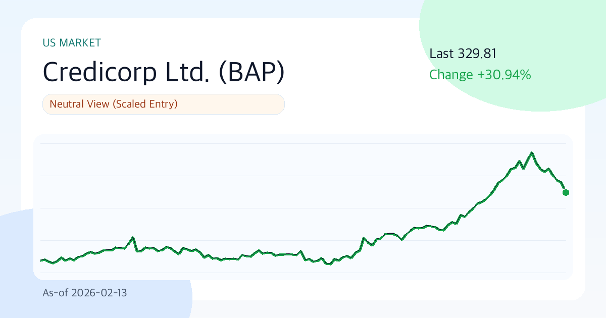
Task: Click the word Last beside the price
Action: 442,54
